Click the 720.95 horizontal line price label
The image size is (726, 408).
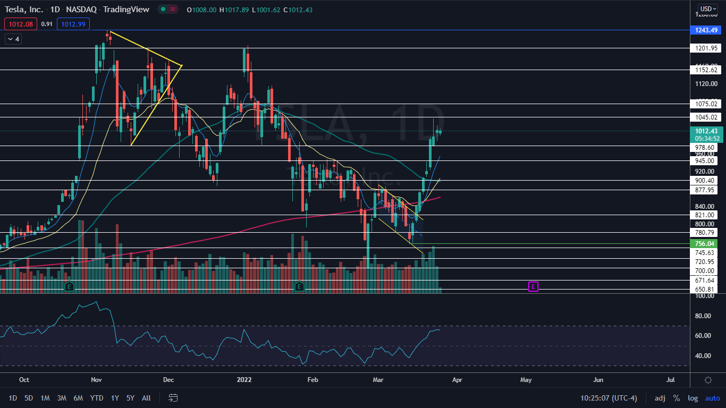tap(705, 262)
